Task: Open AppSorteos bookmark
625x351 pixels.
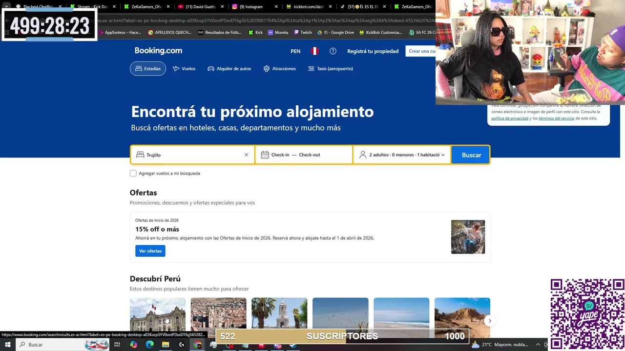Action: [120, 33]
